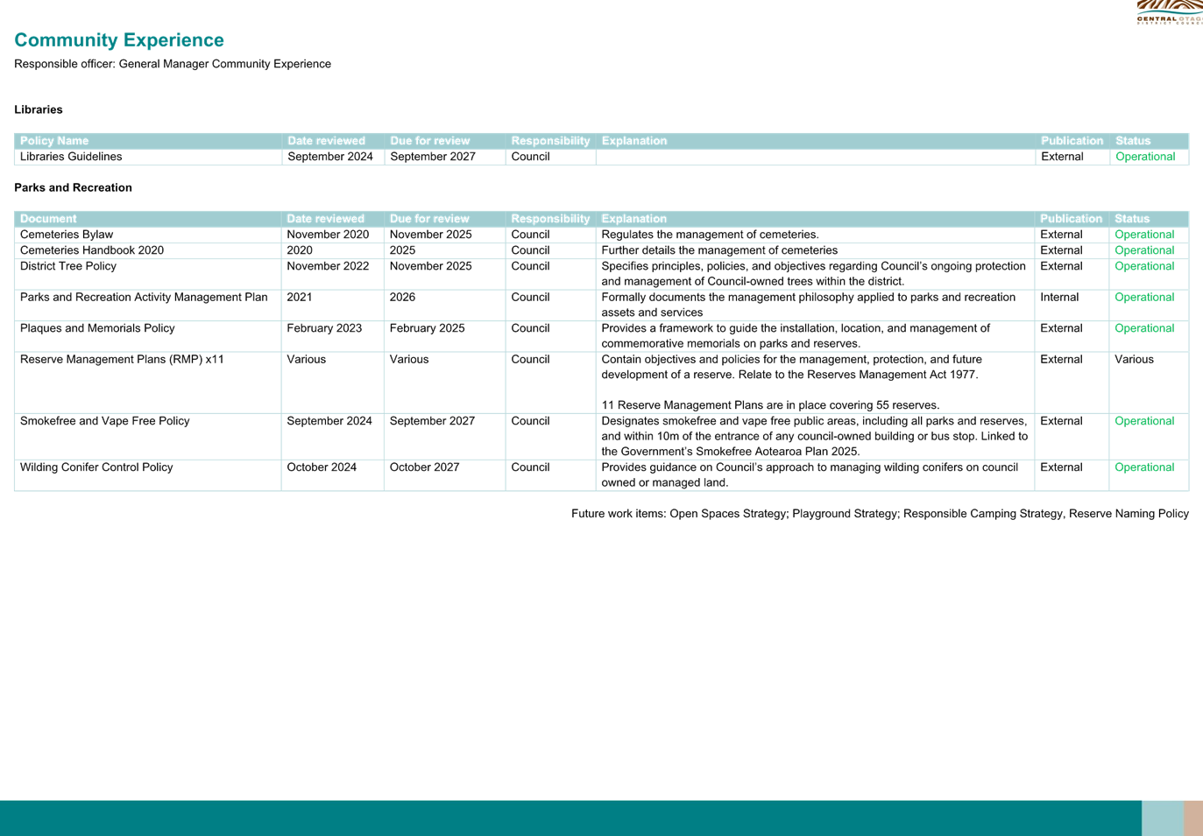Click Smokefree Policy September 2024 date reviewed
Viewport: 1203px width, 836px height.
click(329, 421)
